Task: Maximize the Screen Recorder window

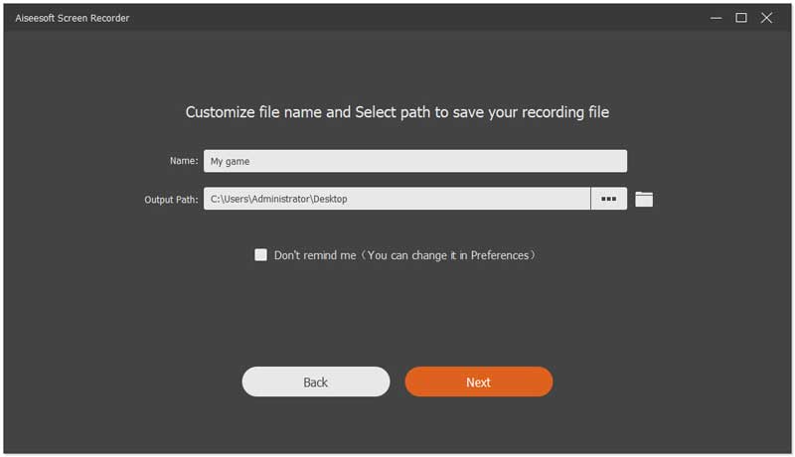Action: [x=741, y=18]
